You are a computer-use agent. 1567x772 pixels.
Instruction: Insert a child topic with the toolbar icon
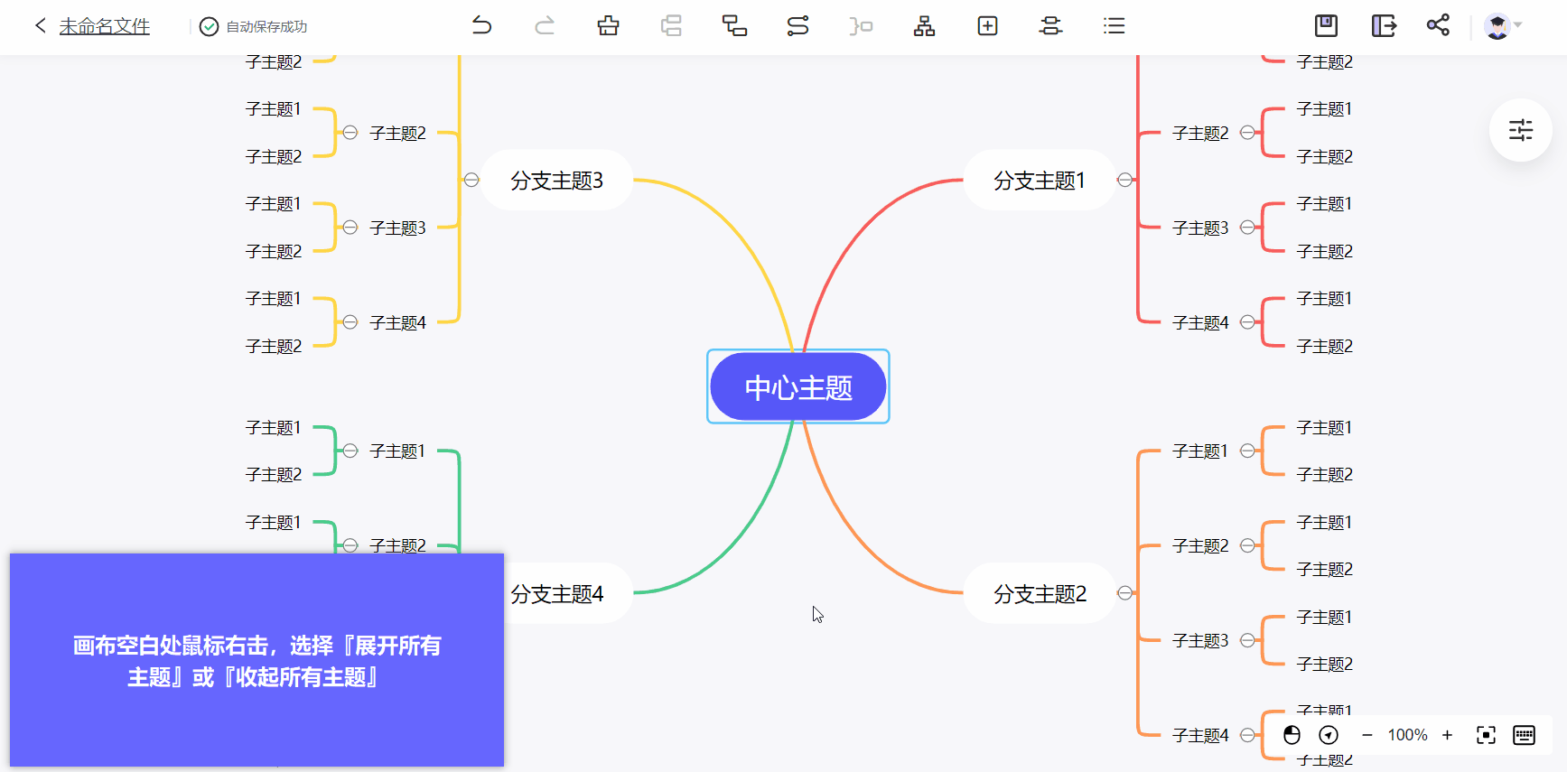pos(734,26)
